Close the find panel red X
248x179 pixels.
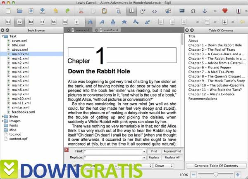(67, 150)
